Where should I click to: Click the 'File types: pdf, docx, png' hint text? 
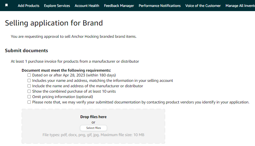click(x=93, y=135)
